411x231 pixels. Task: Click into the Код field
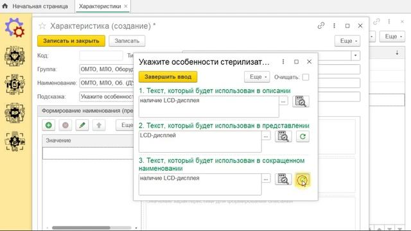pyautogui.click(x=101, y=56)
